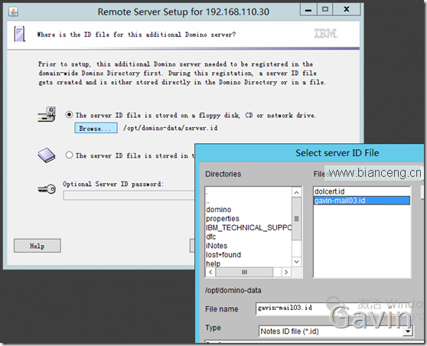Image resolution: width=427 pixels, height=346 pixels.
Task: Open the dfc directory entry
Action: (x=211, y=237)
